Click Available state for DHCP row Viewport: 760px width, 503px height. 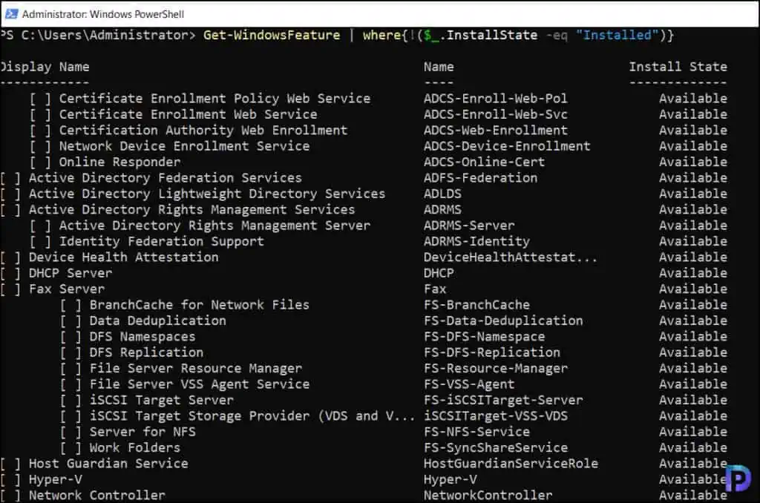coord(693,273)
